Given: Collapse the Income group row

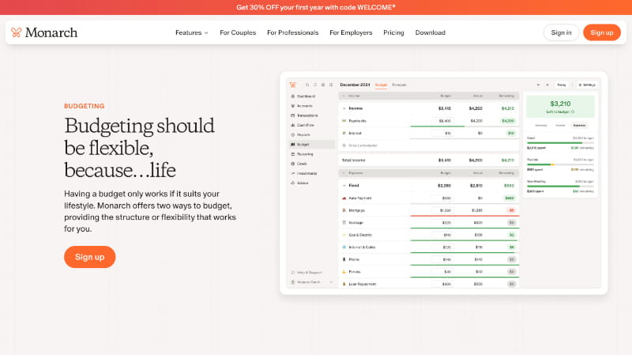Looking at the screenshot, I should (344, 108).
